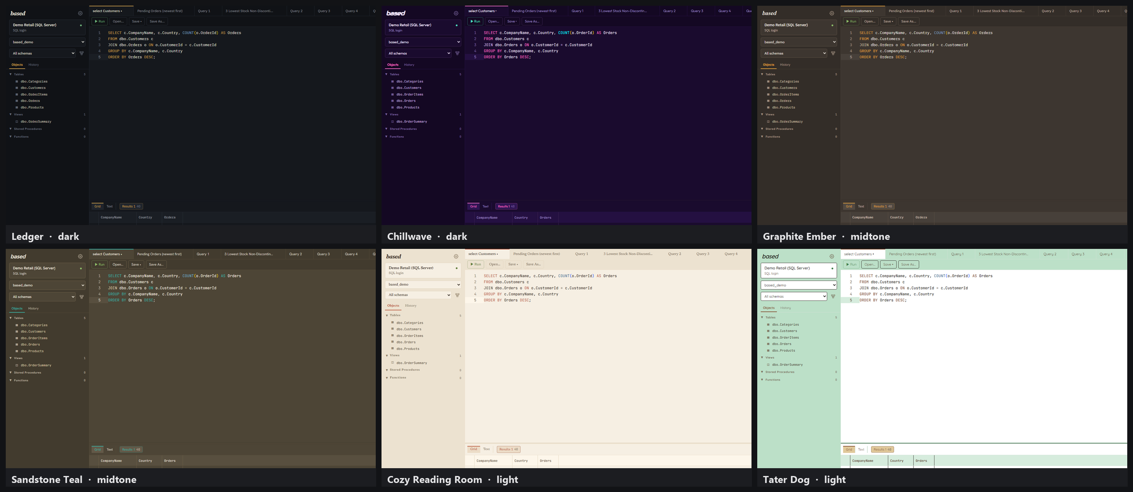The image size is (1133, 492).
Task: Open Pending Orders tab in Chillwave panel
Action: tap(534, 11)
